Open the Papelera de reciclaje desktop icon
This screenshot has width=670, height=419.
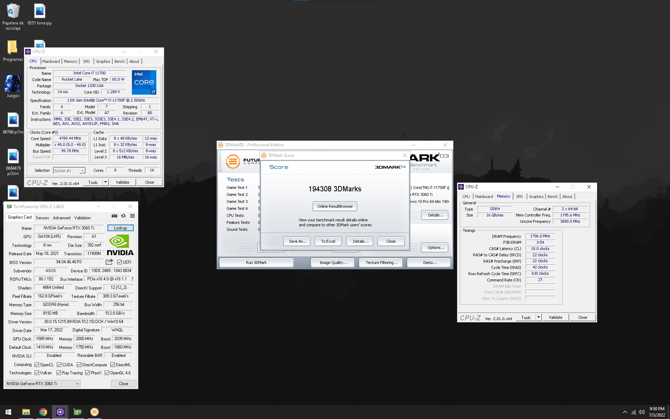(13, 16)
